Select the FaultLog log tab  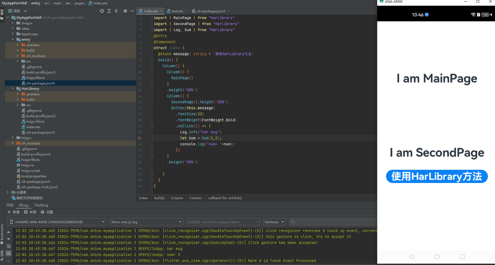coord(41,205)
